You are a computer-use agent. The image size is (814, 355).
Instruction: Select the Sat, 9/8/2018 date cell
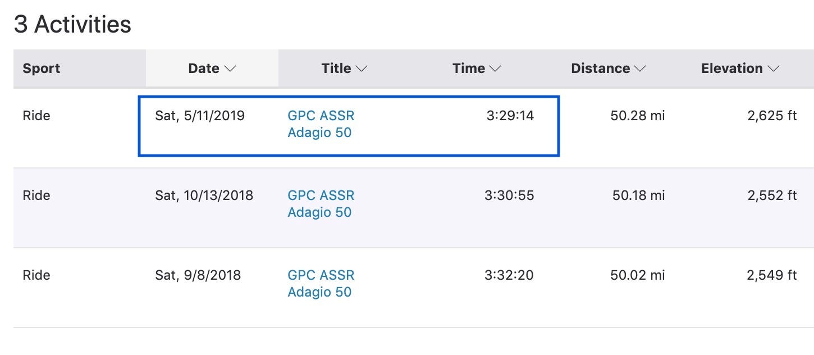pyautogui.click(x=198, y=275)
